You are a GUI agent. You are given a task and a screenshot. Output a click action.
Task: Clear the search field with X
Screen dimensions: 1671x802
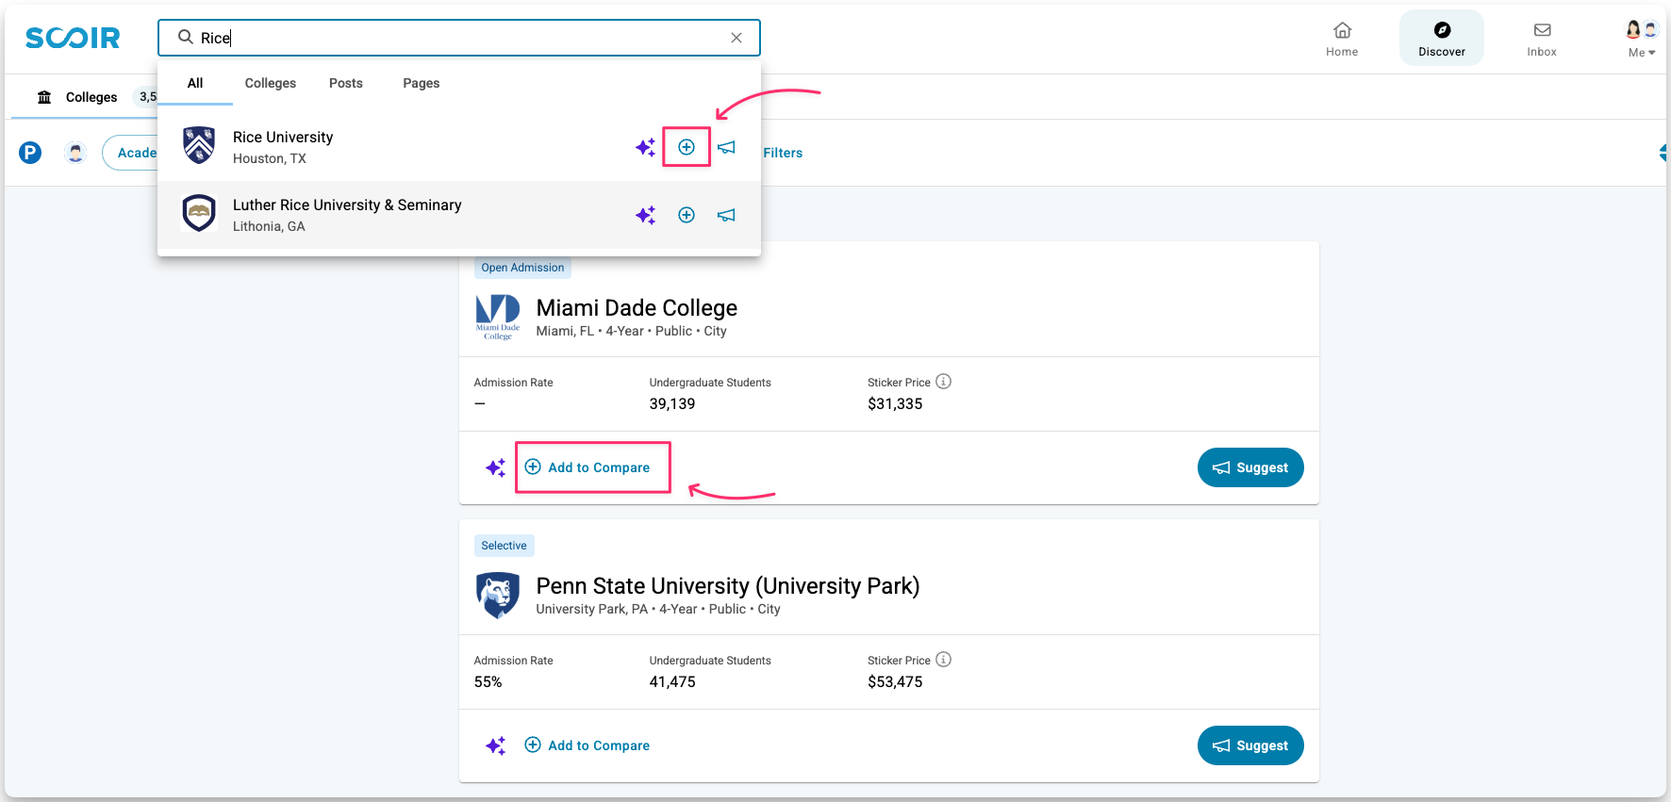(x=736, y=38)
